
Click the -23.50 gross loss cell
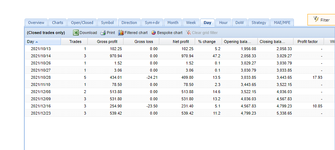(x=152, y=106)
